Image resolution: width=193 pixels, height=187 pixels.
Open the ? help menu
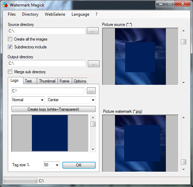click(x=96, y=14)
